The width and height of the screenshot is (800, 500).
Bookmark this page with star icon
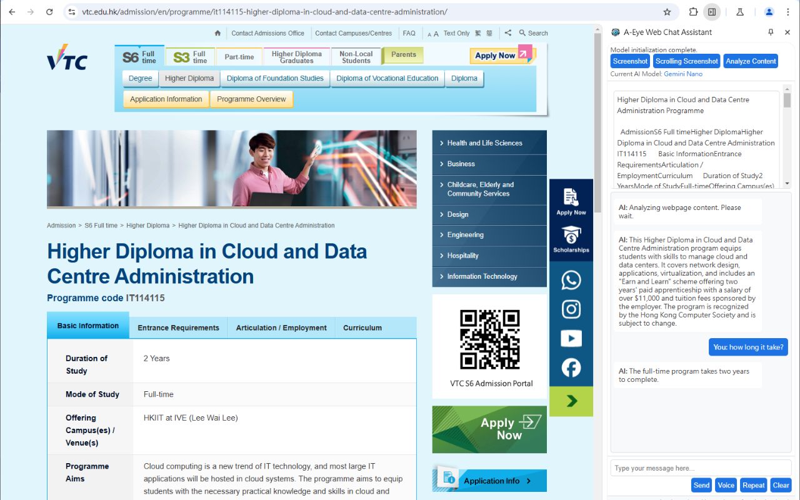[x=667, y=12]
